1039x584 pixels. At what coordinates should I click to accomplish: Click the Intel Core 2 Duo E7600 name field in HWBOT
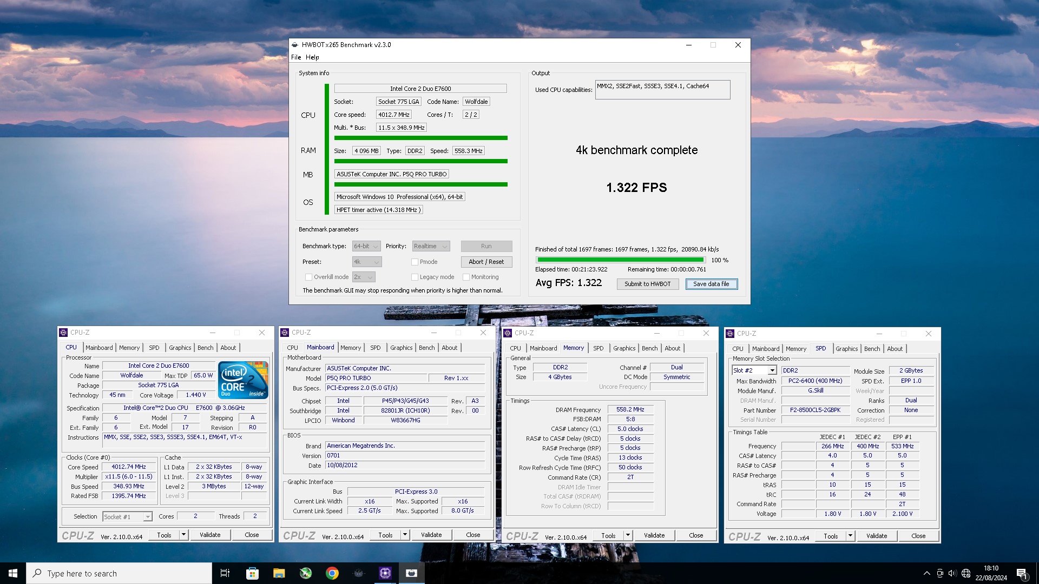click(x=420, y=89)
